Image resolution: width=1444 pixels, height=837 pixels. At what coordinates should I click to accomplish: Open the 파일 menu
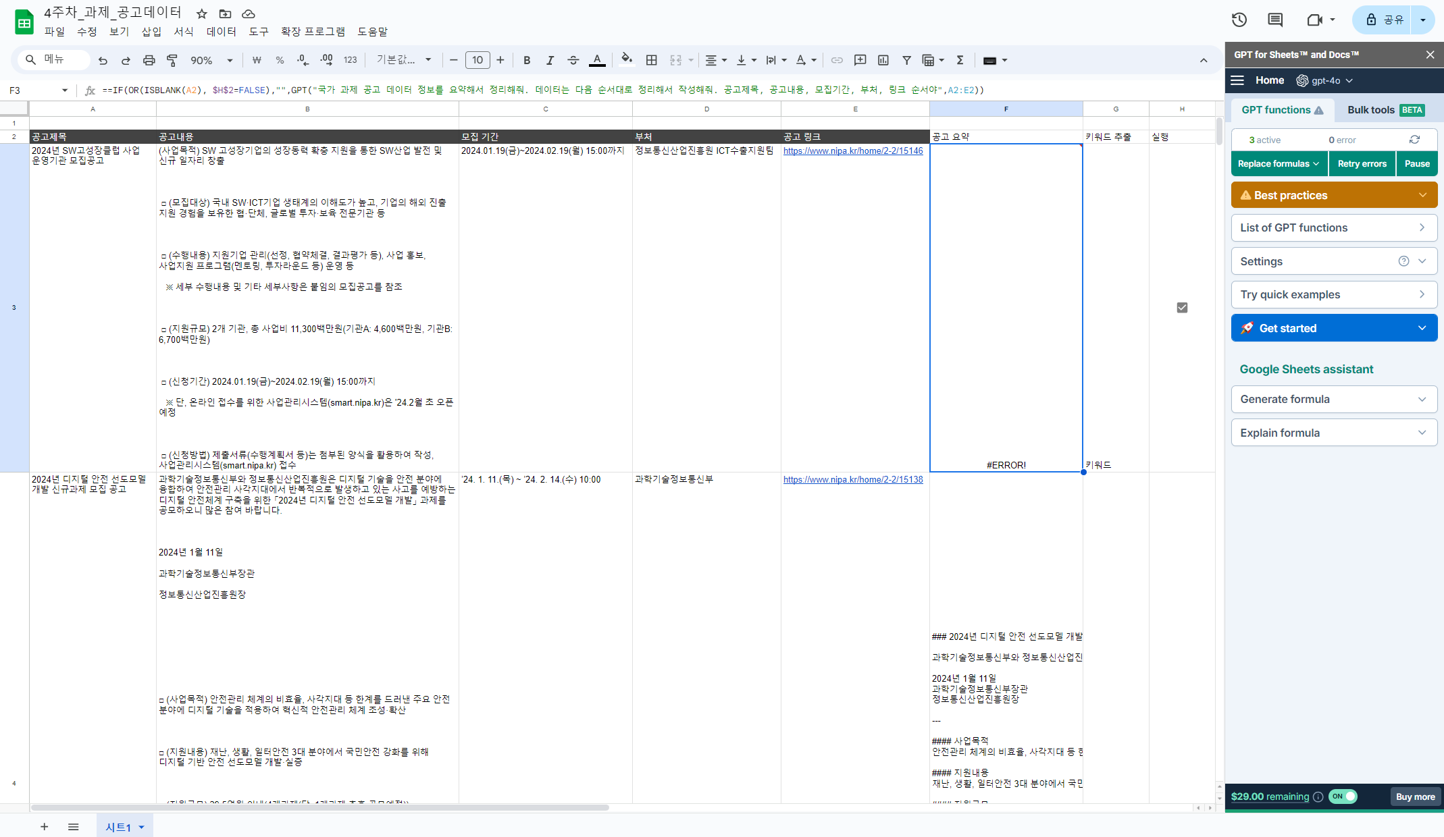(x=55, y=32)
